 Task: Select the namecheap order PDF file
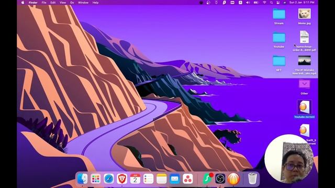(304, 37)
